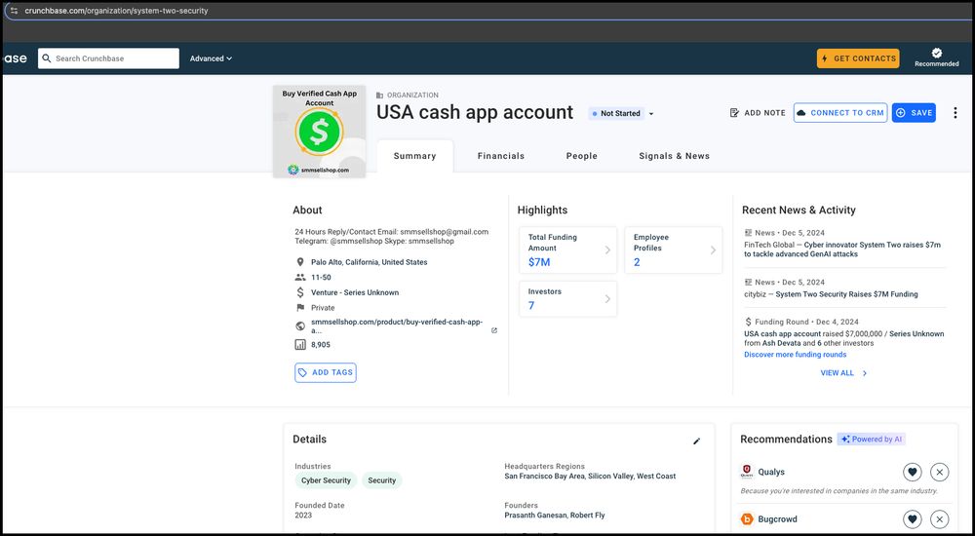Click the search magnifier icon

[47, 58]
